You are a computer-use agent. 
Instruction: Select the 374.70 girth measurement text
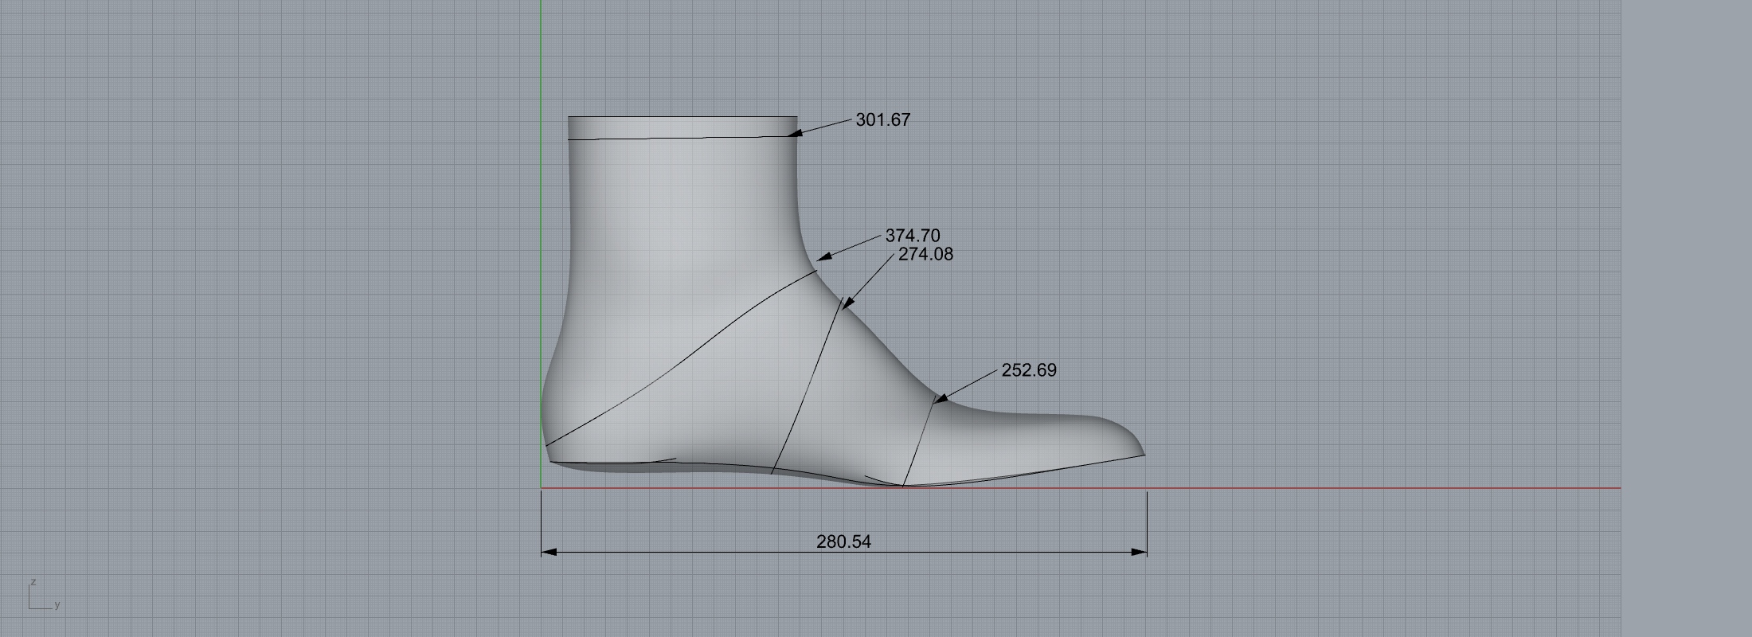point(913,236)
